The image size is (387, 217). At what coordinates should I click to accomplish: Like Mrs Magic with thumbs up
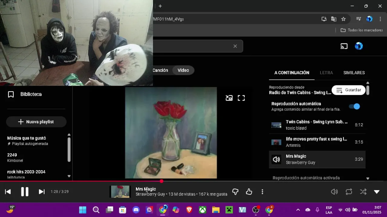[249, 192]
